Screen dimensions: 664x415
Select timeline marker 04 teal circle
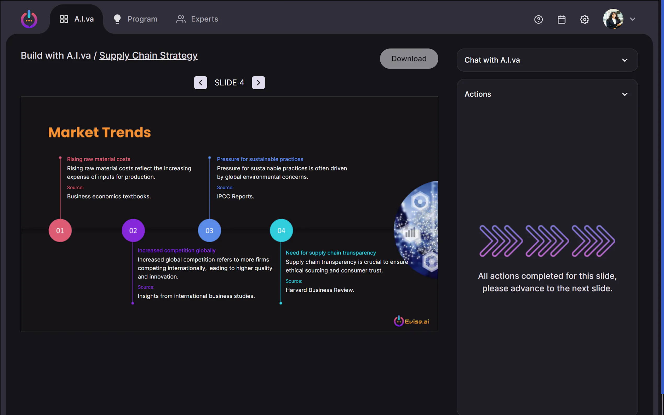(281, 230)
